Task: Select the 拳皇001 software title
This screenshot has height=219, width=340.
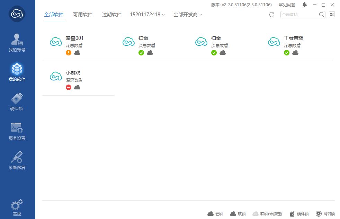Action: (74, 38)
